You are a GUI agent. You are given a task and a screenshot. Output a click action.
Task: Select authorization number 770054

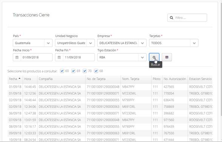169,93
